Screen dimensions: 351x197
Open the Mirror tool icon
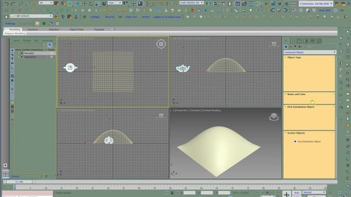point(209,4)
